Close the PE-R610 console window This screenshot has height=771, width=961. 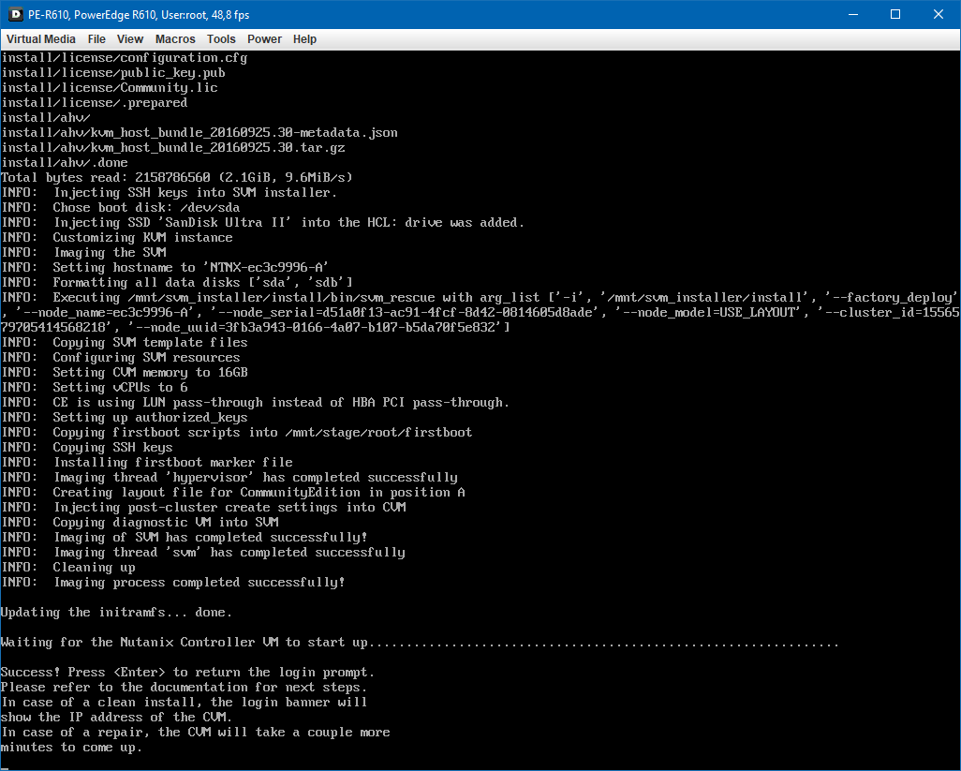click(939, 14)
